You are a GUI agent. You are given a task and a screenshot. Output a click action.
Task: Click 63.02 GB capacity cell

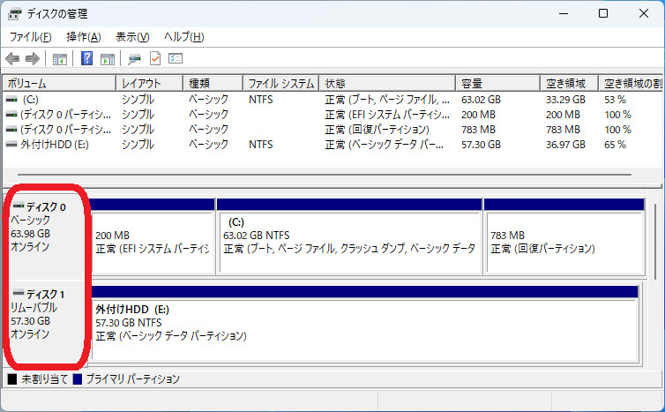tap(481, 100)
